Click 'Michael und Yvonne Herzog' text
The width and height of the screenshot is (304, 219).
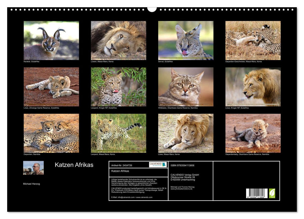[x=183, y=187]
